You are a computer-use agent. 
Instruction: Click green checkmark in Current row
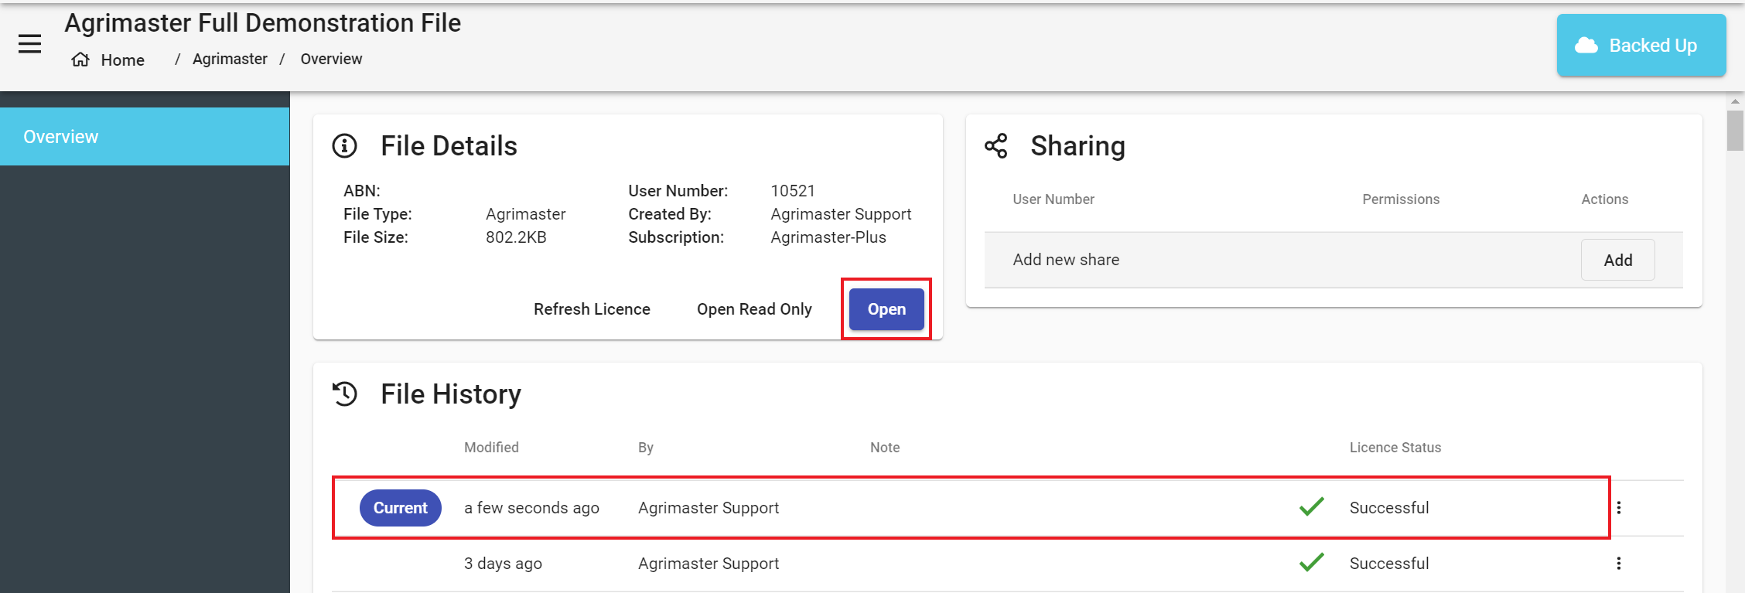click(1312, 507)
